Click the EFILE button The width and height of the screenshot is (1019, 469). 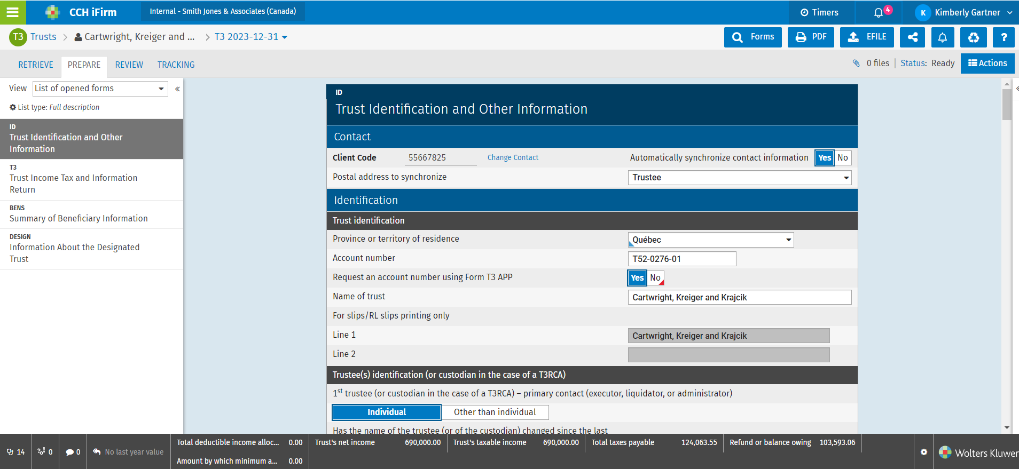tap(866, 37)
